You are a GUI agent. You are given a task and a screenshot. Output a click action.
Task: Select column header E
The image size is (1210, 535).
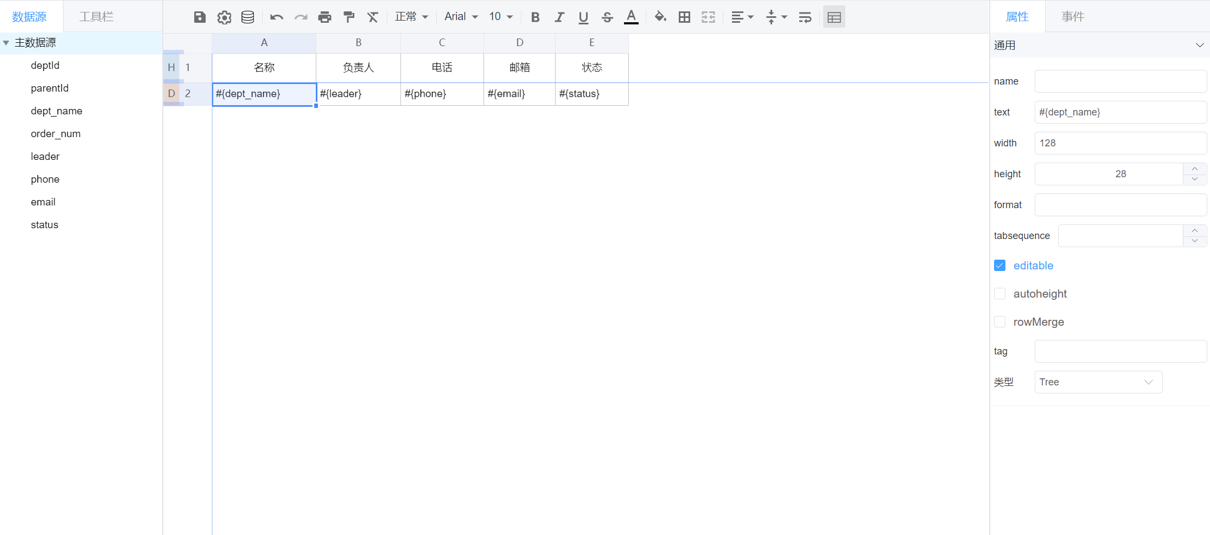point(592,43)
